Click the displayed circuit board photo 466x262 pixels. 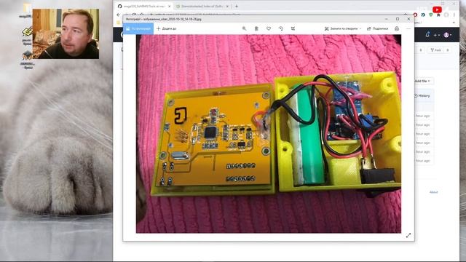tap(269, 134)
